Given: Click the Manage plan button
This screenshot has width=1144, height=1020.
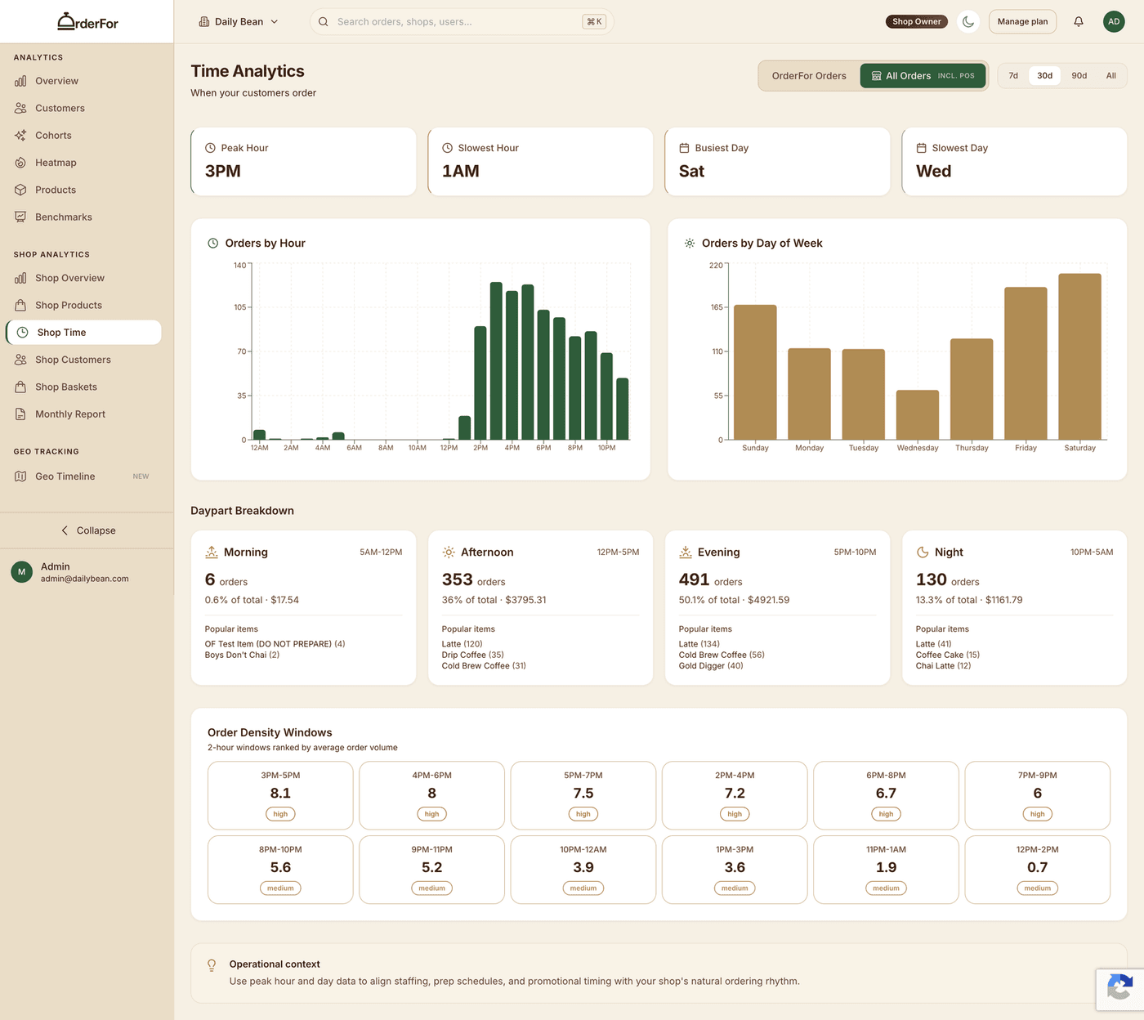Looking at the screenshot, I should tap(1022, 22).
